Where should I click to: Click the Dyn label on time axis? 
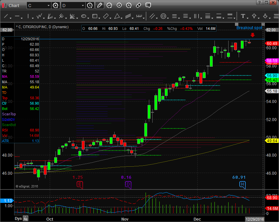pos(18,219)
